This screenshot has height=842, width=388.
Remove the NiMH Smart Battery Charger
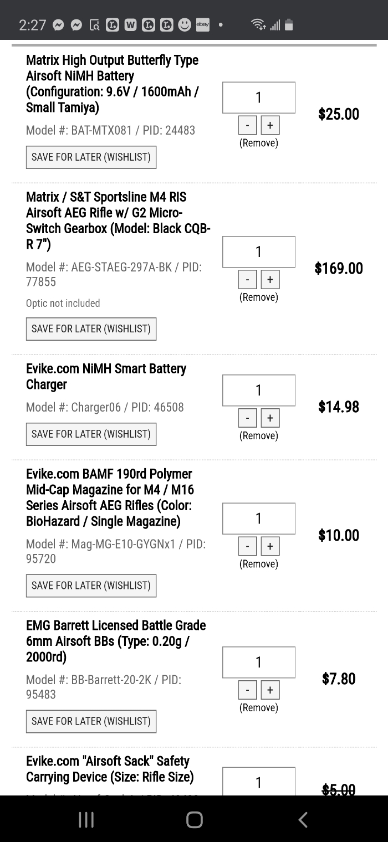coord(259,435)
